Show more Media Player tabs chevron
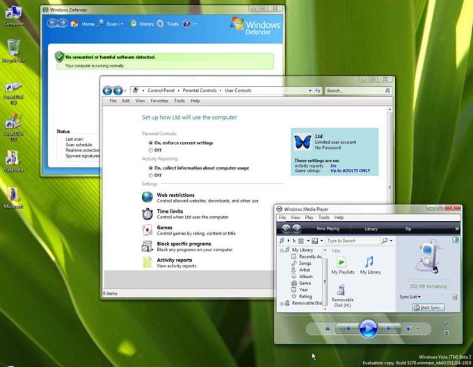 pos(457,229)
